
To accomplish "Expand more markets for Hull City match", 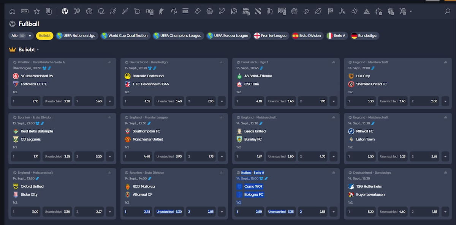I will click(x=445, y=101).
